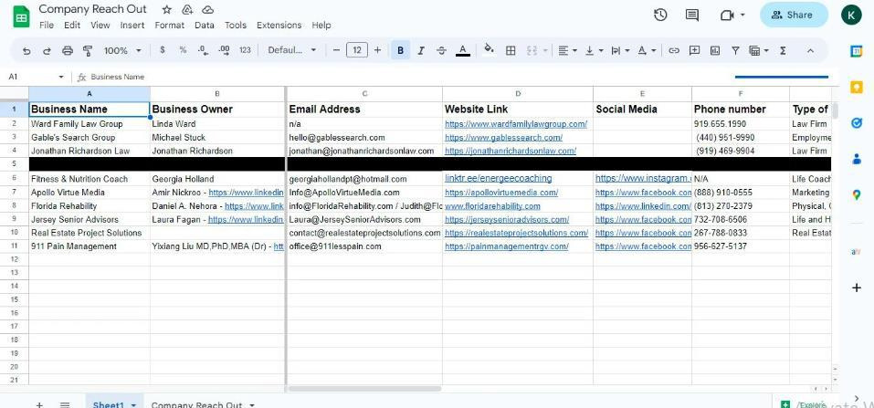Format as percent with % icon
This screenshot has height=408, width=874.
click(x=183, y=50)
